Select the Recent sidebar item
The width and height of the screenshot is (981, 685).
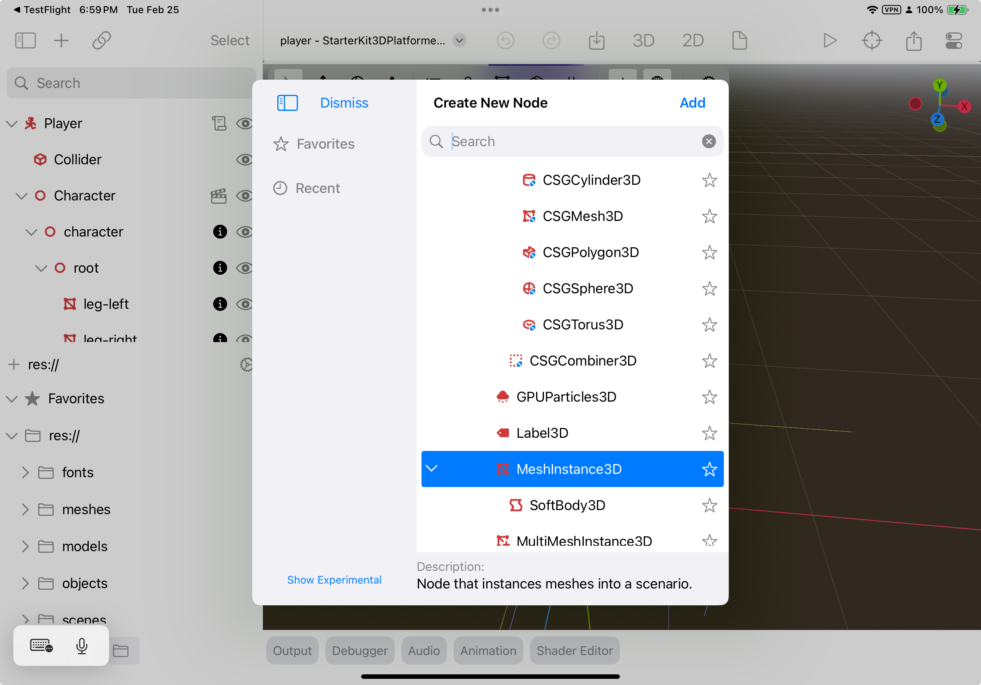pos(318,188)
